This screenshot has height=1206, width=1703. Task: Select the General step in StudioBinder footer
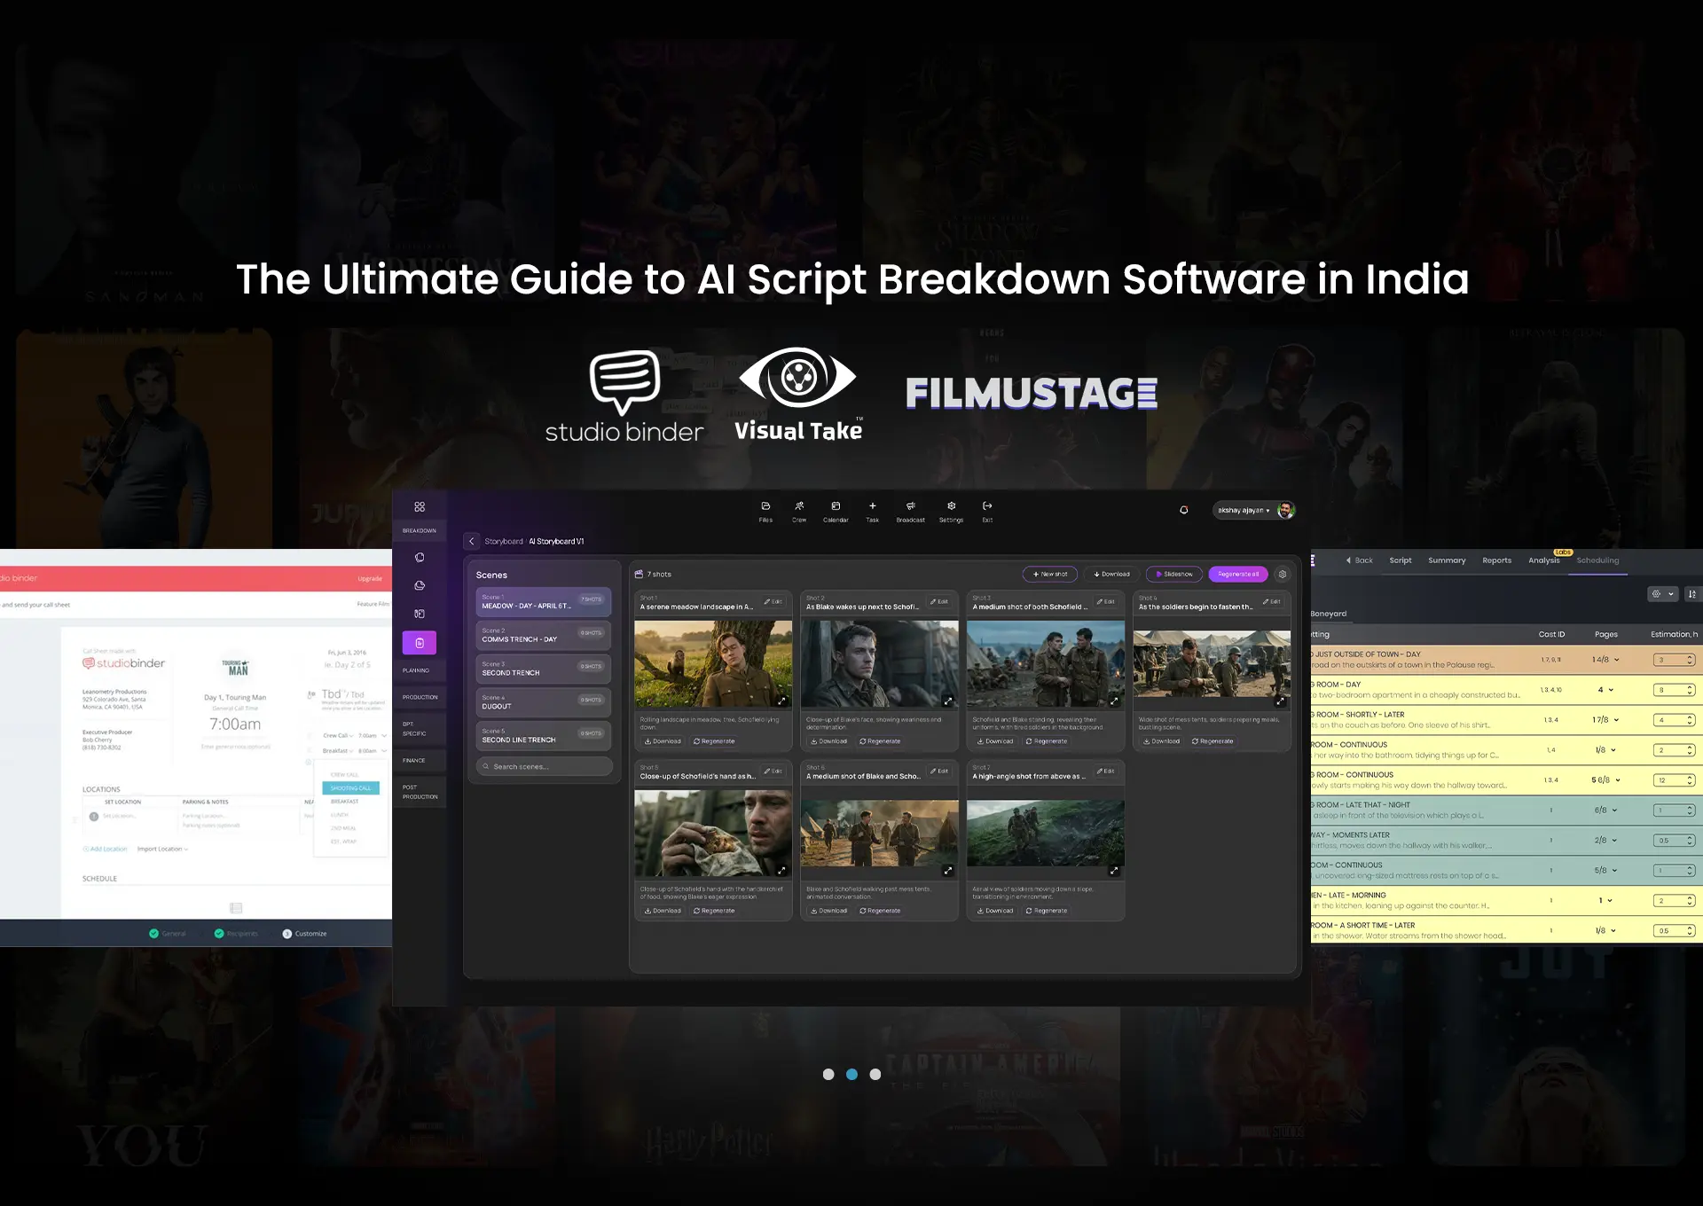[168, 934]
